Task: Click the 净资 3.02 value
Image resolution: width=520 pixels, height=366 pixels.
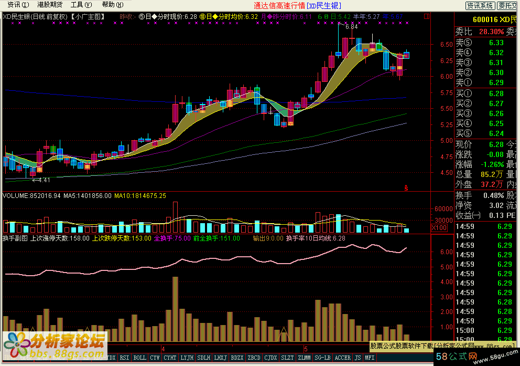Action: click(496, 205)
